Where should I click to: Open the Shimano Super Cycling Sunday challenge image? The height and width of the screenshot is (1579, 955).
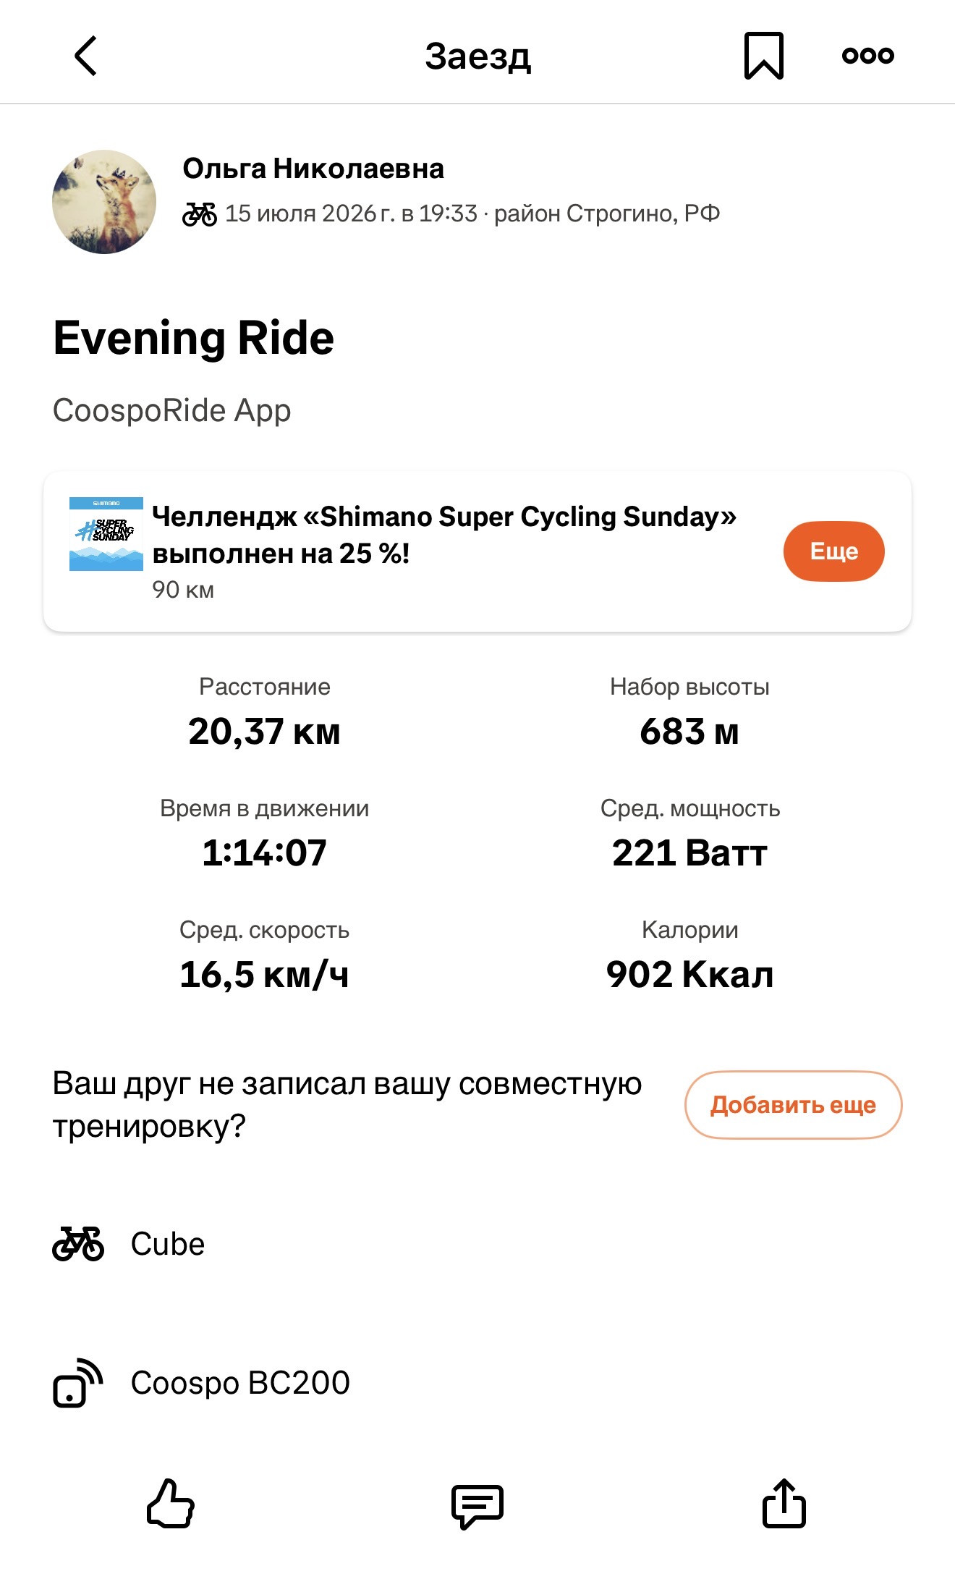click(106, 534)
